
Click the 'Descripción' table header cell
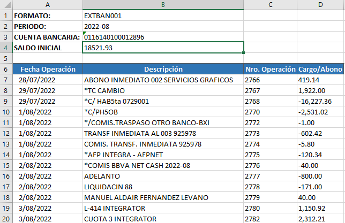163,69
